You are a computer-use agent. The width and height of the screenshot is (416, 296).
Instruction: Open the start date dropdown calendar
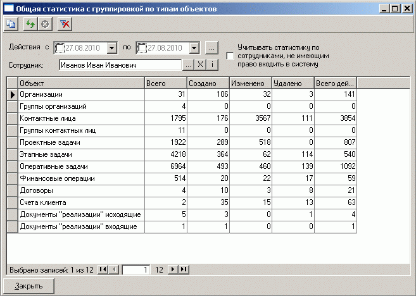[x=112, y=48]
